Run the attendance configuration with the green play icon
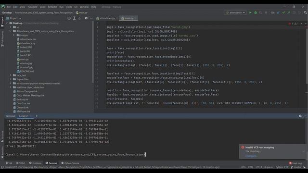308x173 pixels. 250,12
